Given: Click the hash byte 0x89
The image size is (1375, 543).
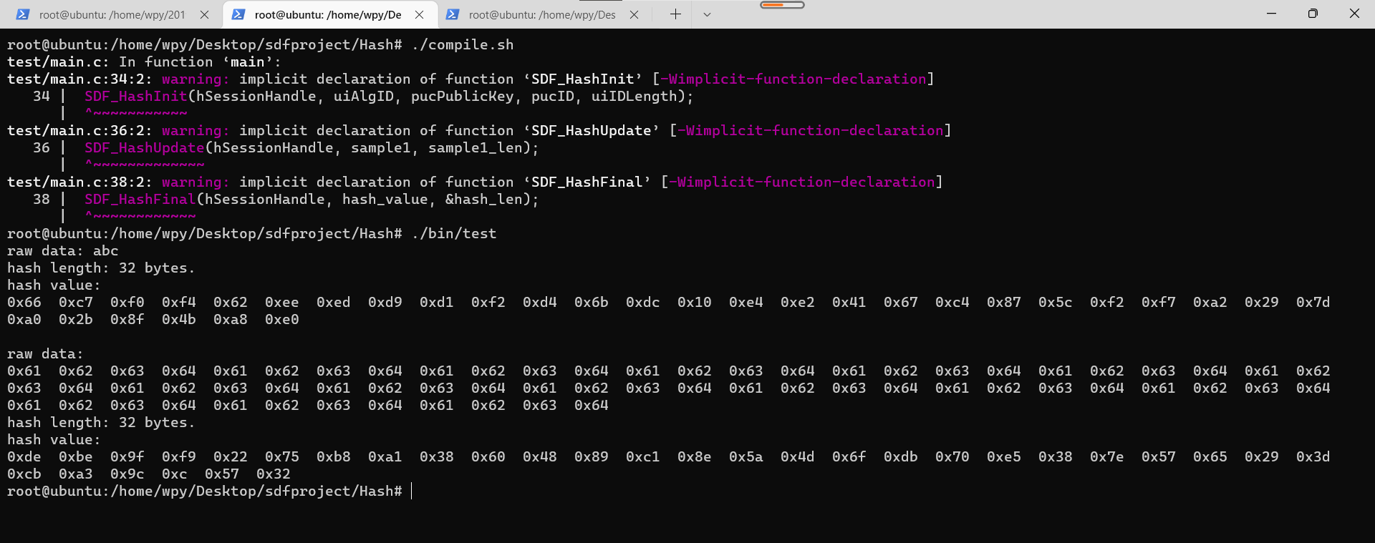Looking at the screenshot, I should point(592,456).
